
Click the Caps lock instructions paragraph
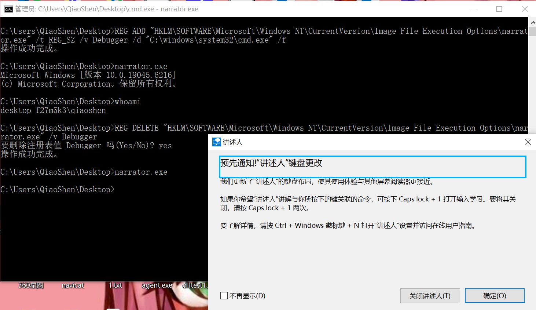tap(368, 203)
